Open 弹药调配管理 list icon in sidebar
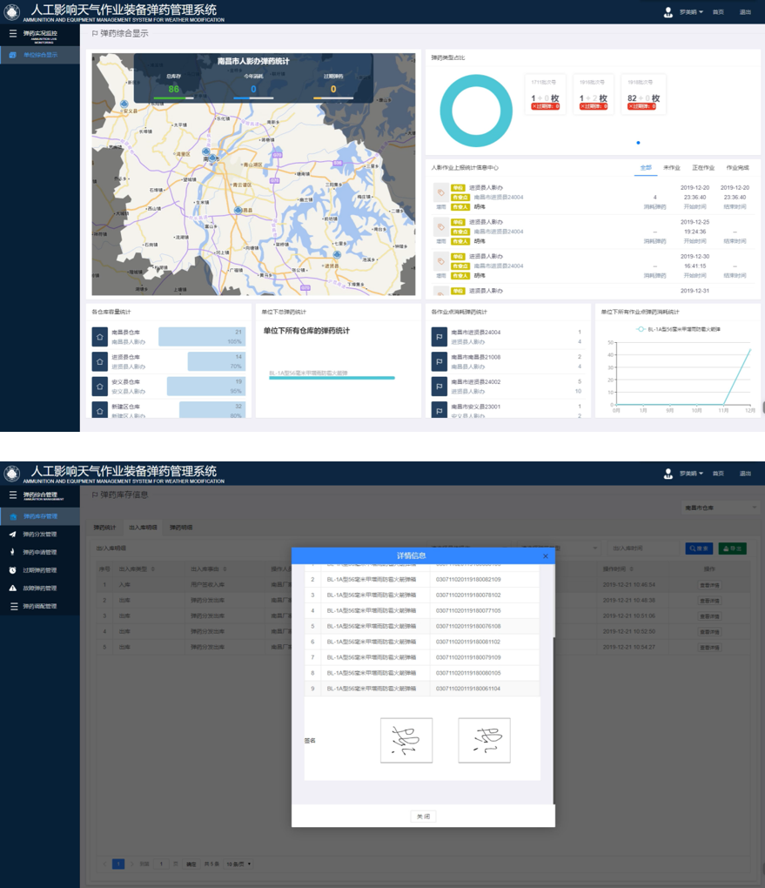This screenshot has height=888, width=765. pyautogui.click(x=12, y=606)
